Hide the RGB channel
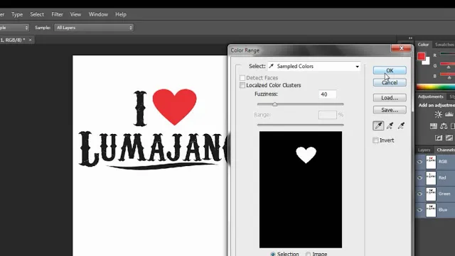Screen dimensions: 455x256 pyautogui.click(x=419, y=162)
